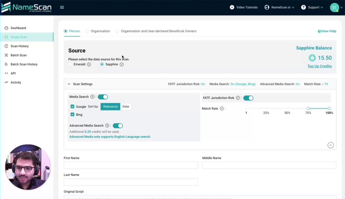This screenshot has width=345, height=199.
Task: Click the Middle Name input field
Action: pyautogui.click(x=269, y=165)
